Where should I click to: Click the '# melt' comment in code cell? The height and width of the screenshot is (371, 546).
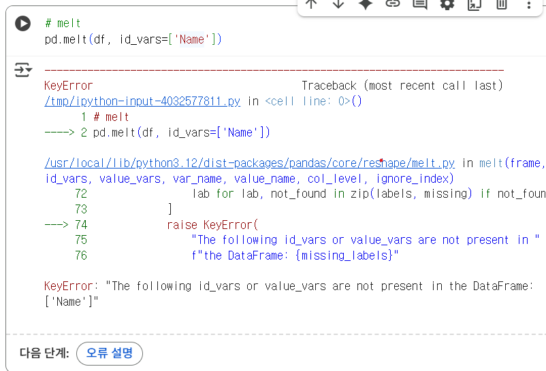point(63,23)
